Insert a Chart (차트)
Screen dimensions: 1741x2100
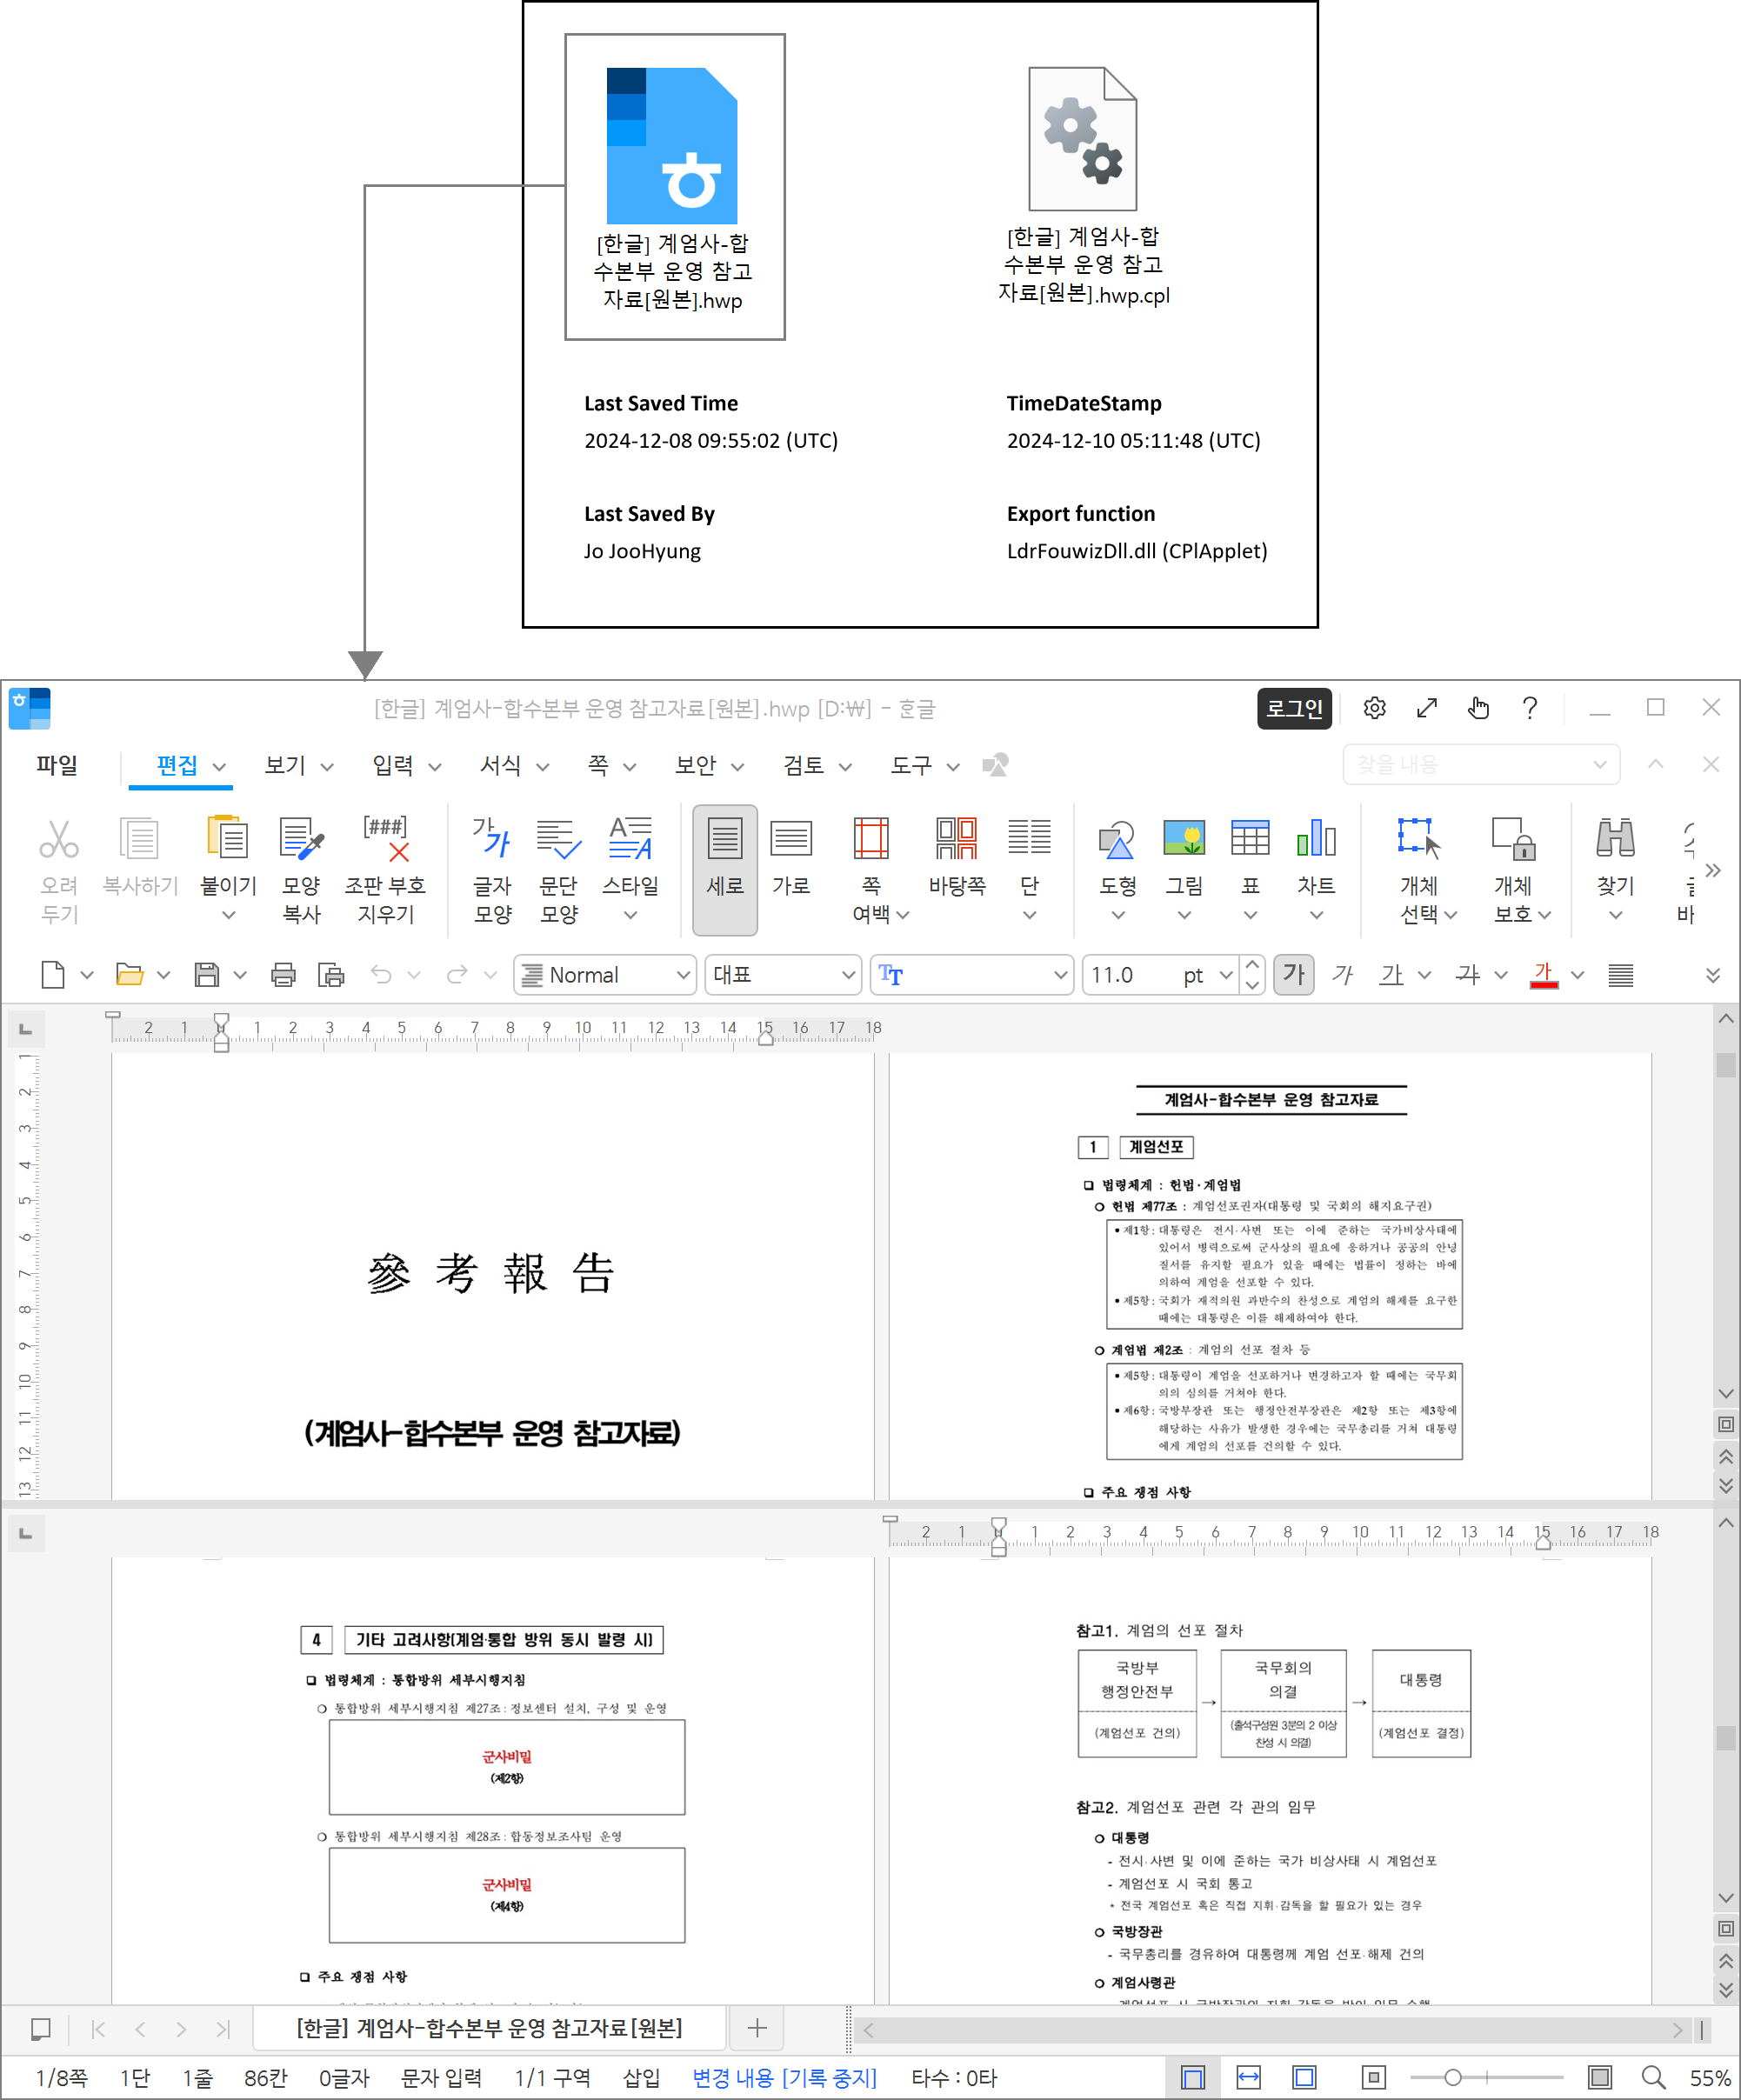(x=1316, y=838)
